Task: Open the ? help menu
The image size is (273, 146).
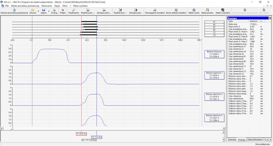Action: pos(70,6)
